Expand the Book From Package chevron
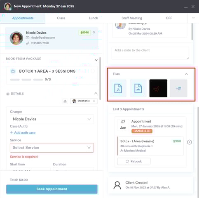The width and height of the screenshot is (199, 198). [96, 60]
